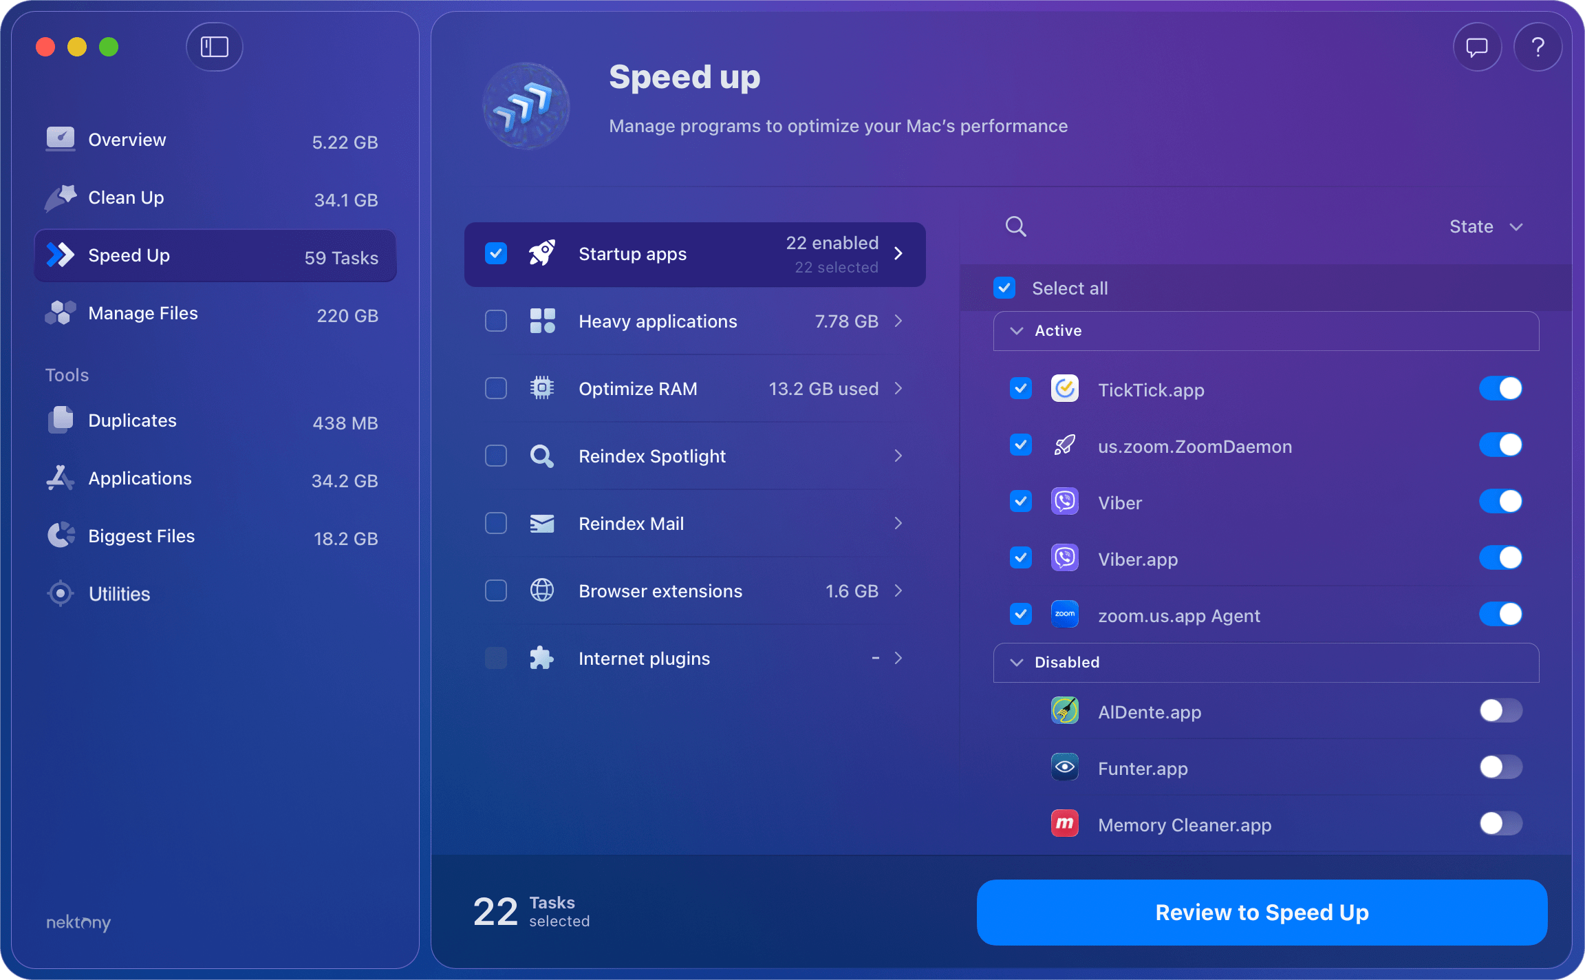Select the Overview sidebar icon
The height and width of the screenshot is (980, 1585).
click(61, 139)
